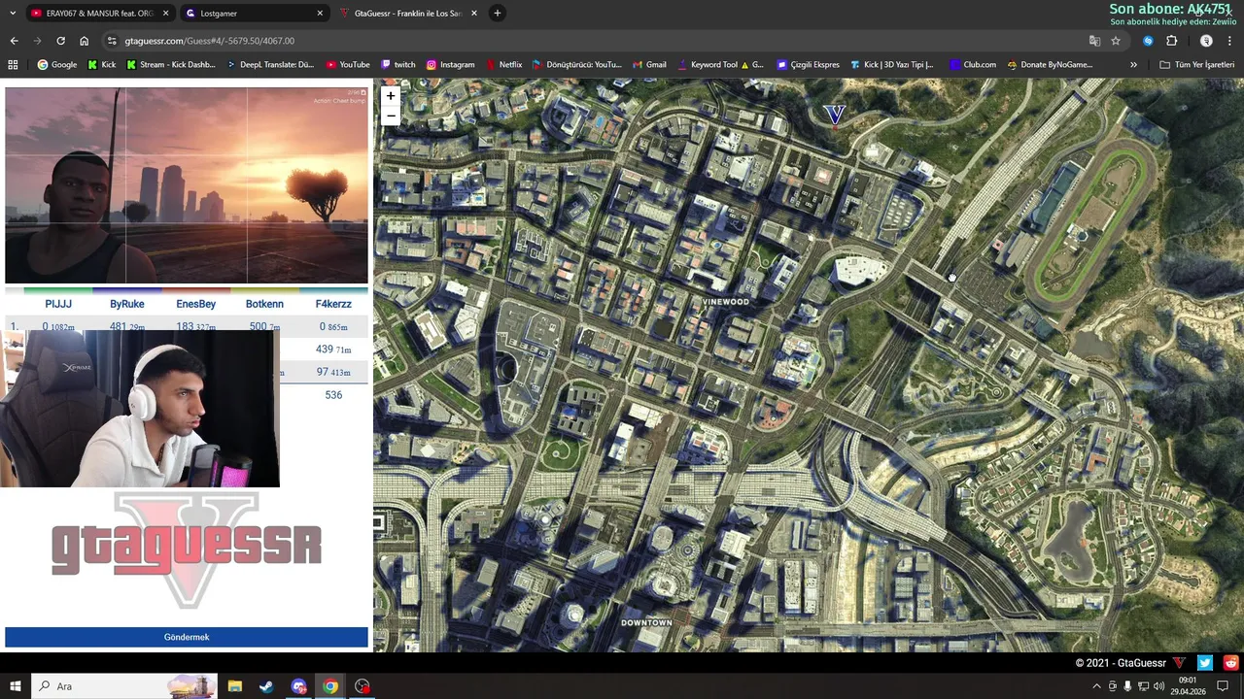
Task: Click the red GtaGuessr V logo in footer
Action: pos(1179,663)
